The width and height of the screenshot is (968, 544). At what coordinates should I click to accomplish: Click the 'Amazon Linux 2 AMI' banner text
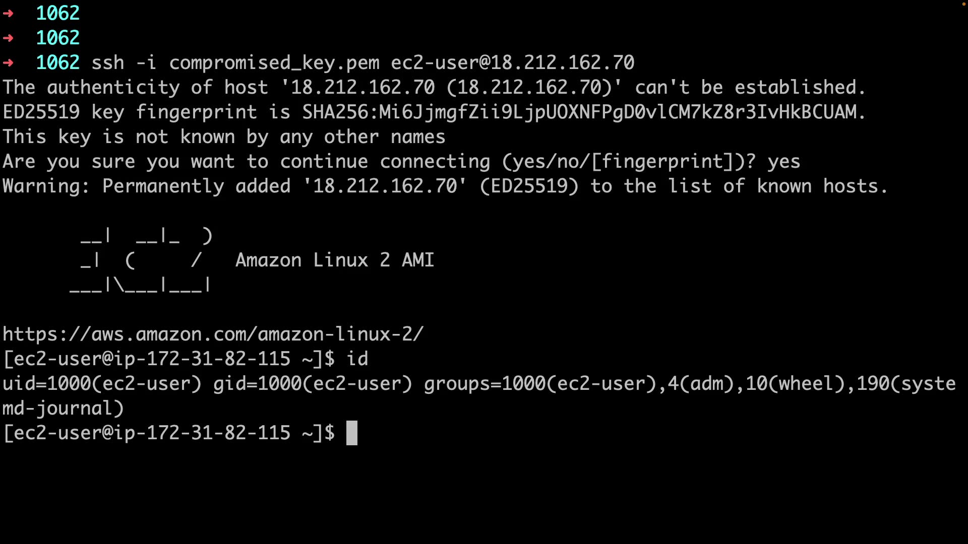click(334, 260)
